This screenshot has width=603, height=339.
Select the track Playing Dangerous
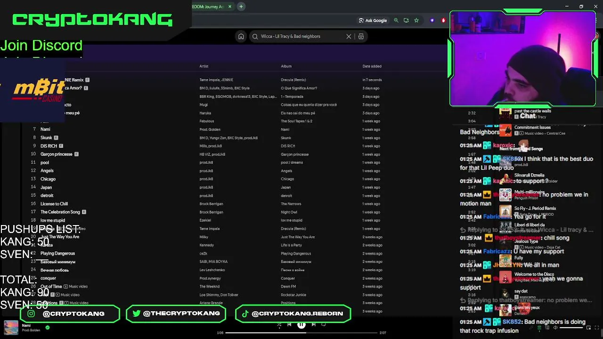tap(57, 253)
